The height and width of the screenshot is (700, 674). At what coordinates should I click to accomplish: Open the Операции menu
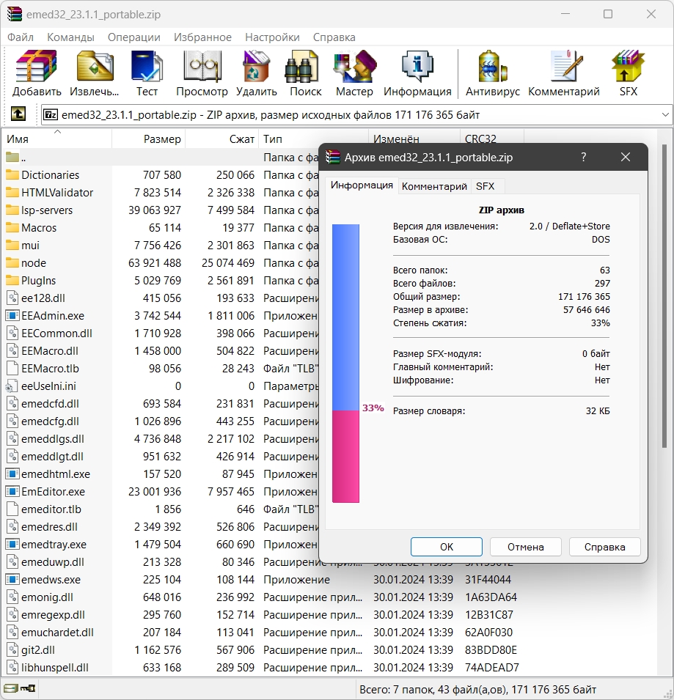click(x=134, y=37)
